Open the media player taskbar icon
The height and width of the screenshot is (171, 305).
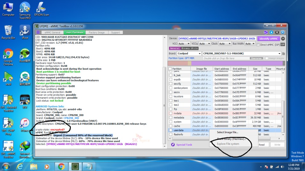pyautogui.click(x=47, y=167)
